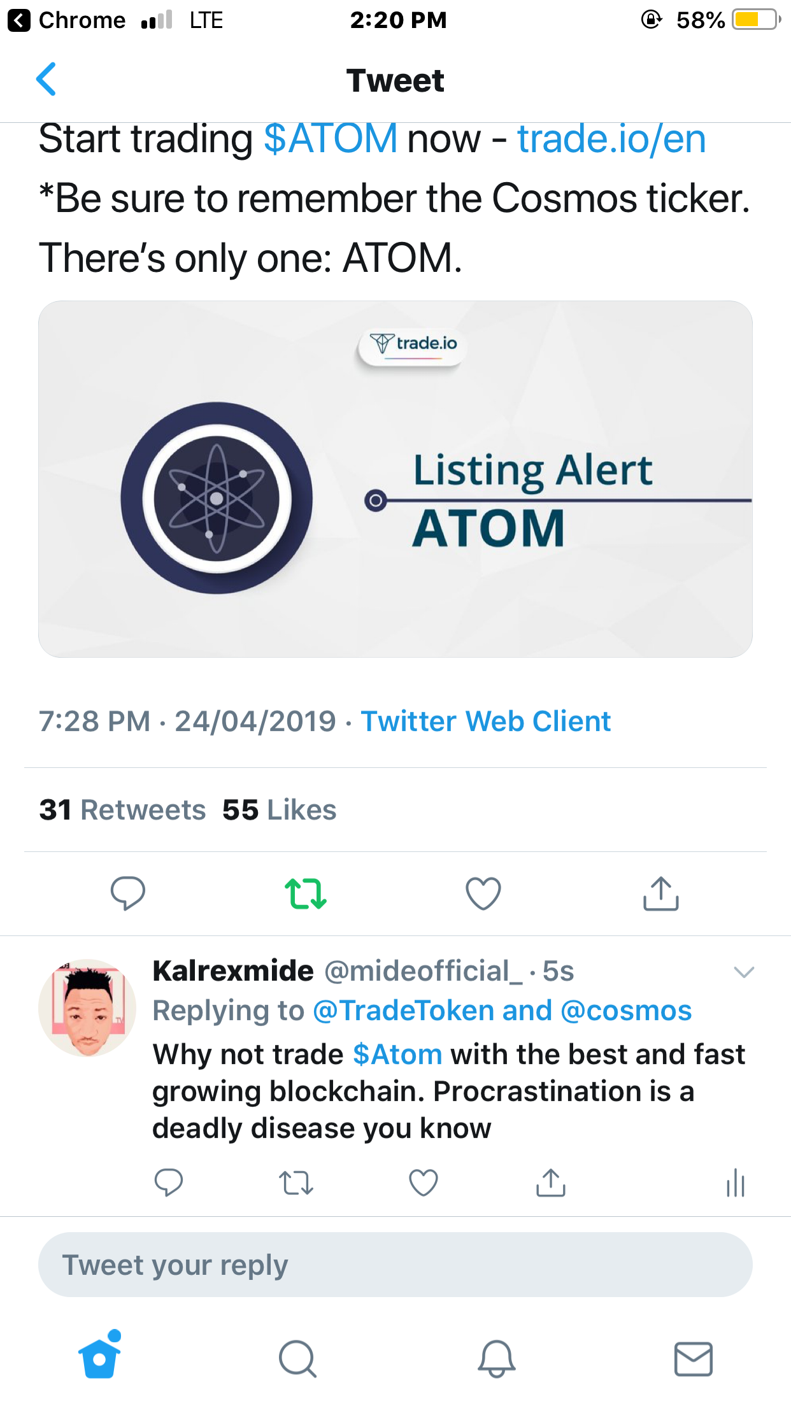Open the Messages envelope tab
Image resolution: width=791 pixels, height=1406 pixels.
coord(693,1359)
